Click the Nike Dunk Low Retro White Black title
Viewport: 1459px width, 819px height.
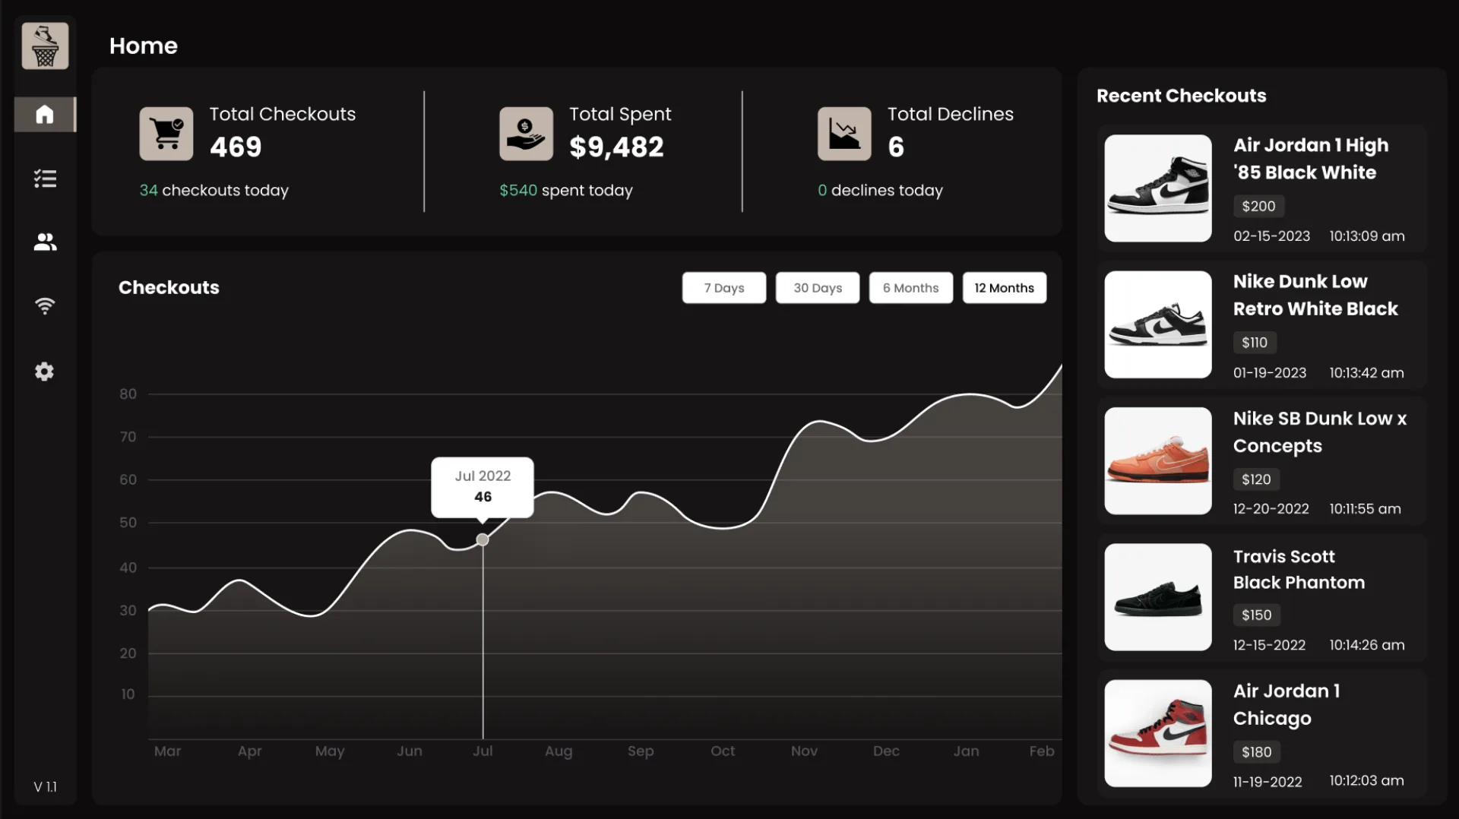[1315, 296]
